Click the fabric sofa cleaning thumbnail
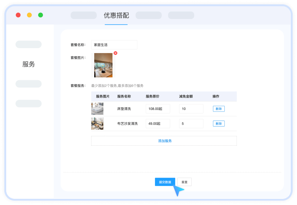297x205 pixels. click(x=97, y=123)
